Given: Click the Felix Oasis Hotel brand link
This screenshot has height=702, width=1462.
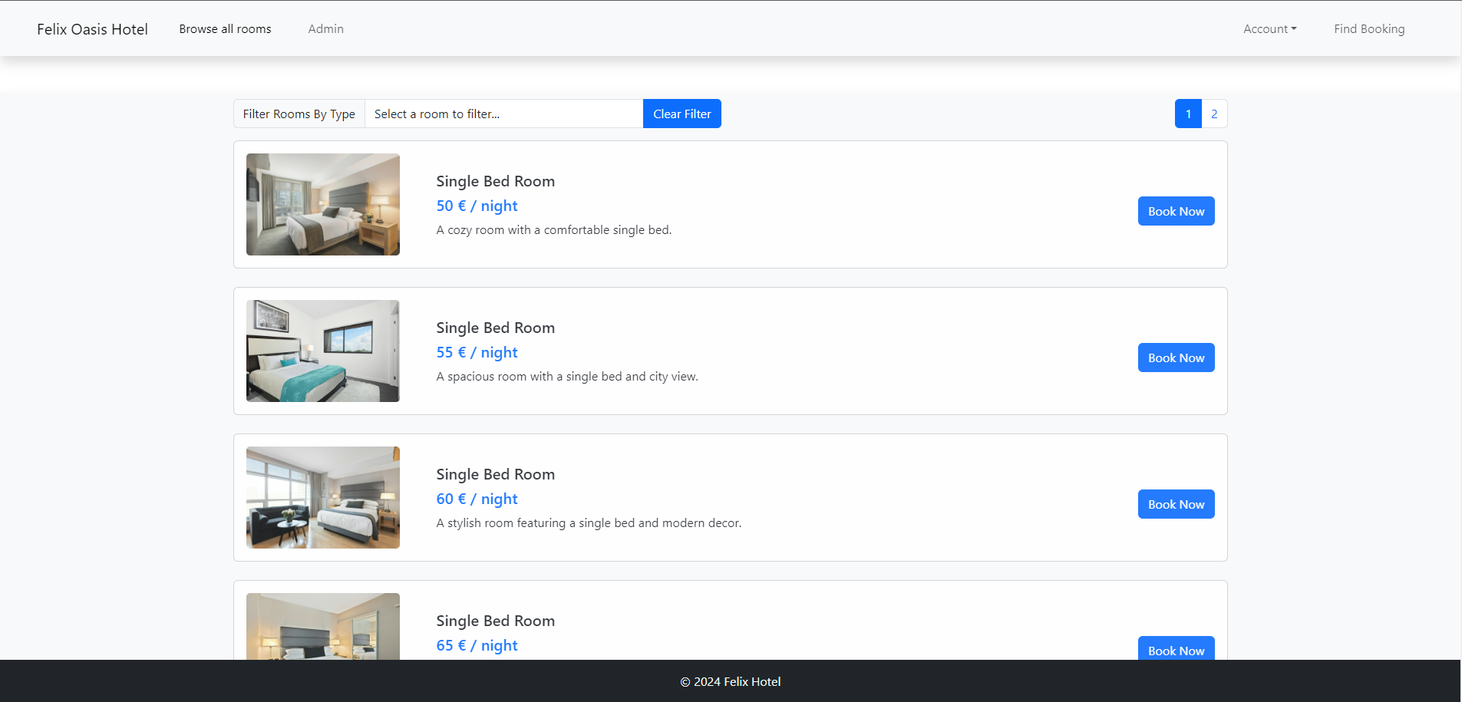Looking at the screenshot, I should tap(92, 28).
